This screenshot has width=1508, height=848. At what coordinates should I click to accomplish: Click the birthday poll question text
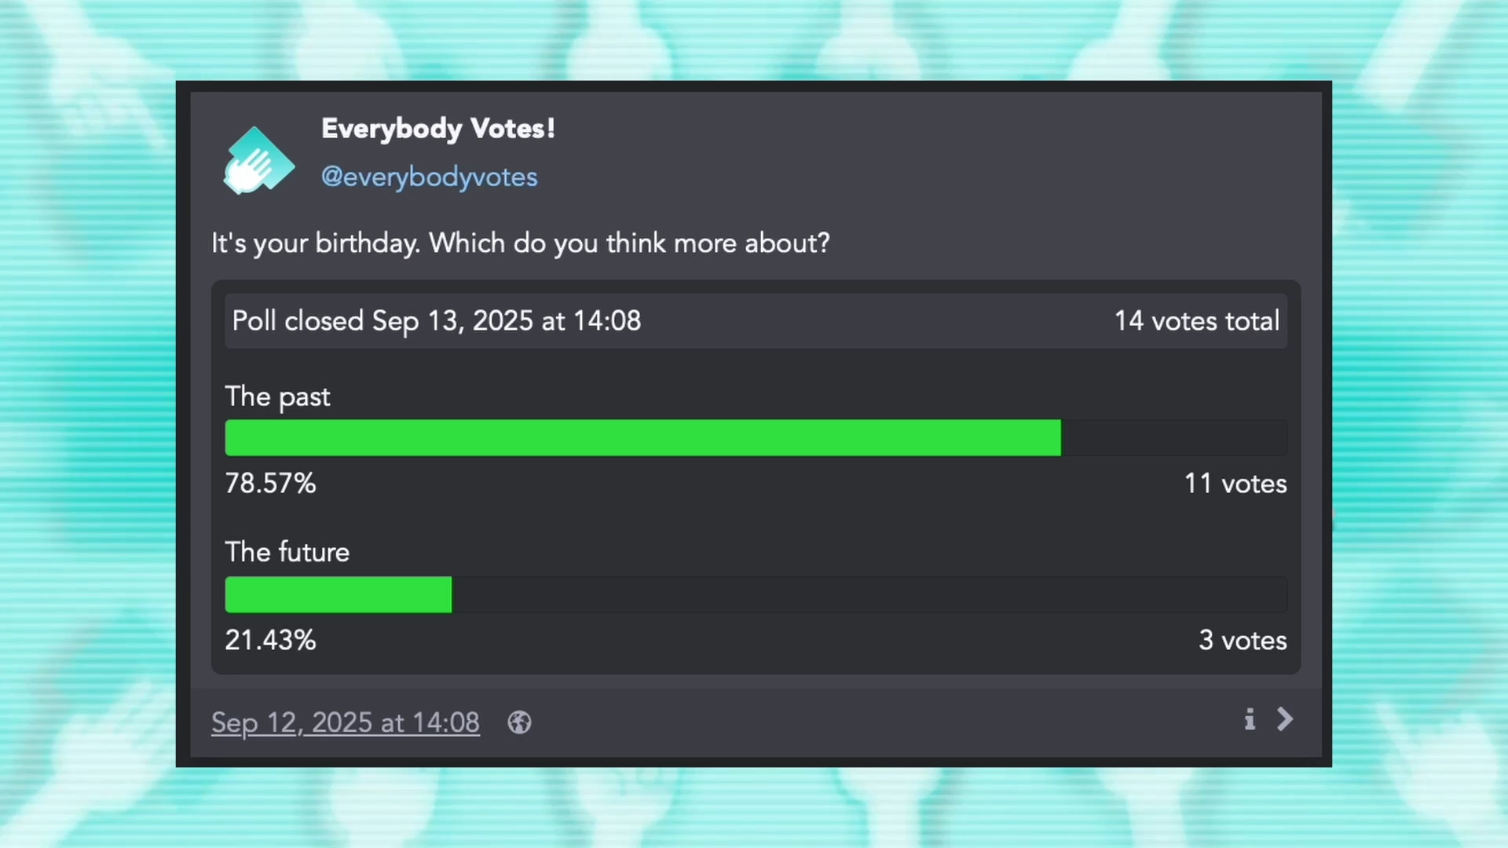pos(520,244)
